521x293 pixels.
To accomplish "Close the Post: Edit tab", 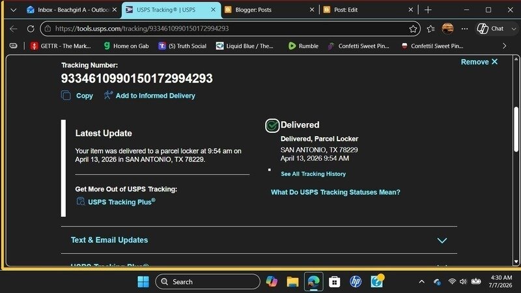I will click(x=411, y=10).
